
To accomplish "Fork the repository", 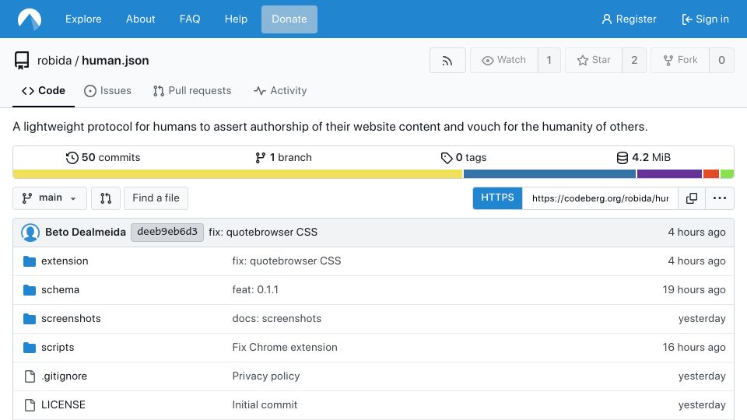I will coord(680,61).
